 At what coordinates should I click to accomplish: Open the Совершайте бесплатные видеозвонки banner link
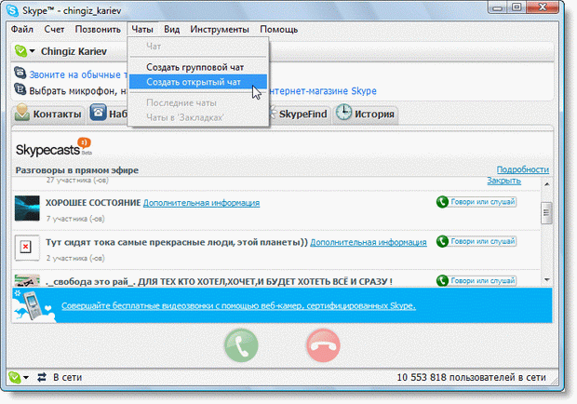pyautogui.click(x=238, y=305)
